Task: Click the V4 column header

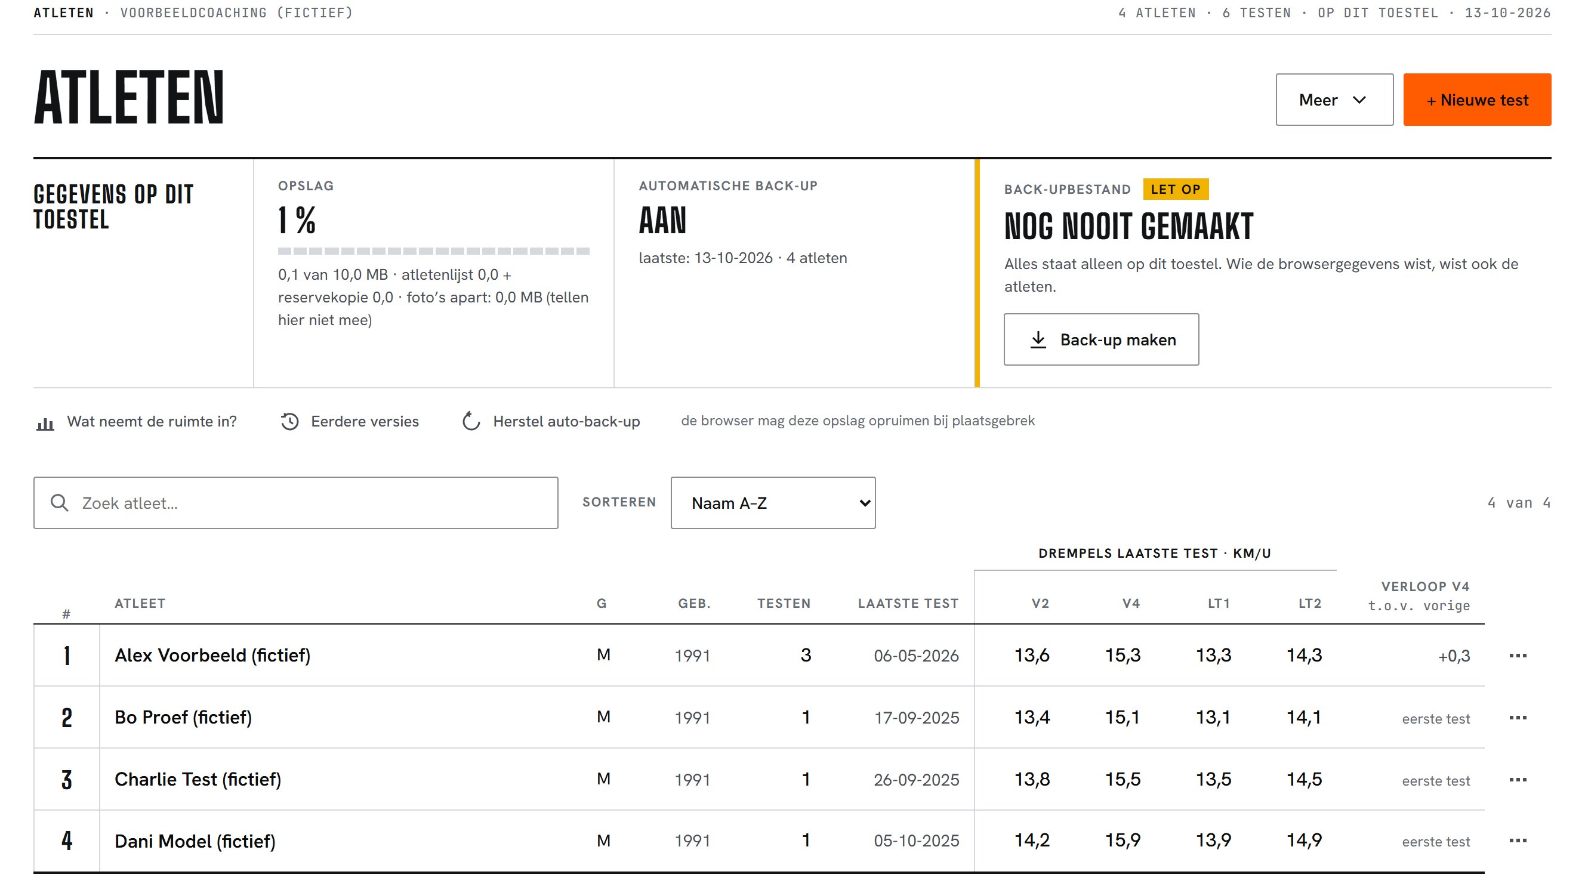Action: 1131,604
